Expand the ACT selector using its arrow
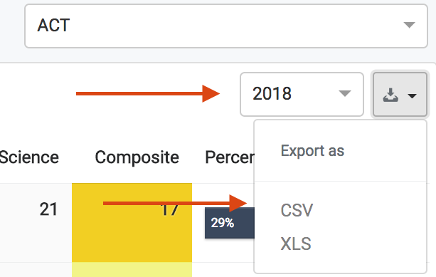This screenshot has width=436, height=277. [x=409, y=25]
